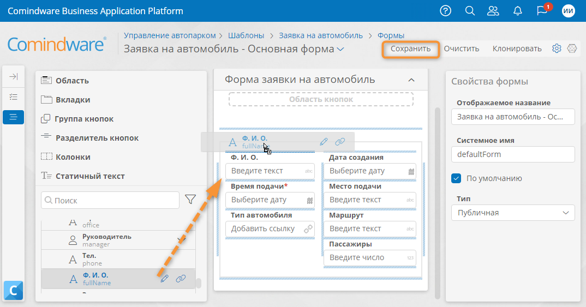The height and width of the screenshot is (307, 586).
Task: Go to Шаблоны breadcrumb
Action: tap(246, 35)
